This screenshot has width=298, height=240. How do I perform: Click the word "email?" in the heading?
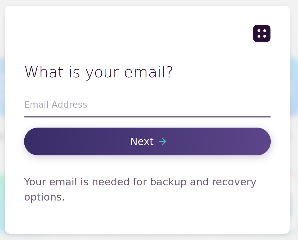(x=148, y=72)
